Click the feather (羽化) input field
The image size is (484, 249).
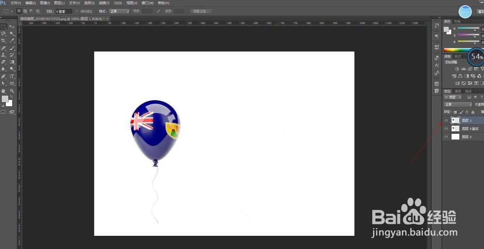tap(64, 12)
